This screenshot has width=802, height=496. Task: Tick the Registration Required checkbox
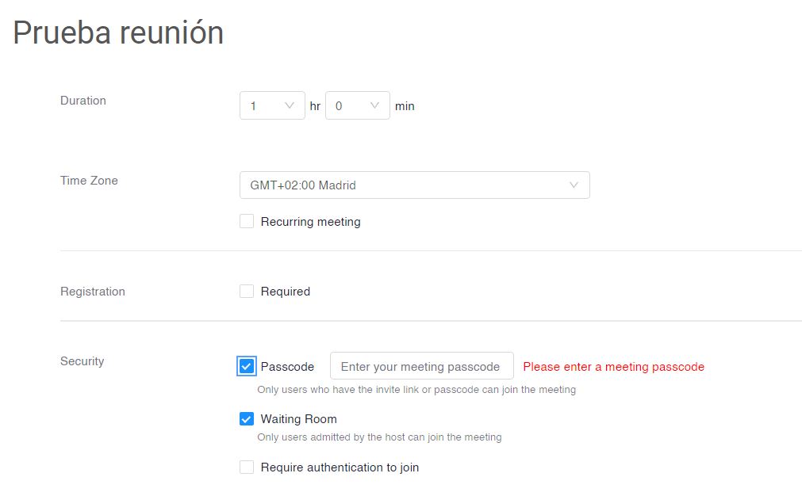(x=247, y=292)
